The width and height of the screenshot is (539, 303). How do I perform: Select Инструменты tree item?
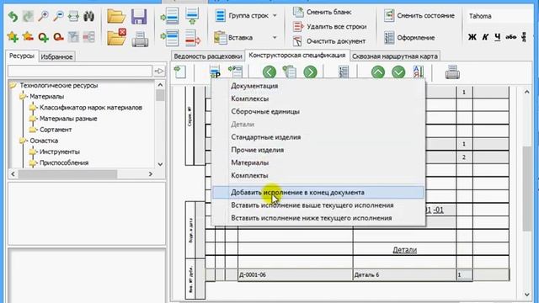[60, 151]
